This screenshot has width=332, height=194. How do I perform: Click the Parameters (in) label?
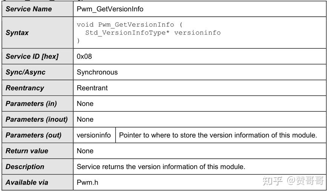(x=31, y=104)
